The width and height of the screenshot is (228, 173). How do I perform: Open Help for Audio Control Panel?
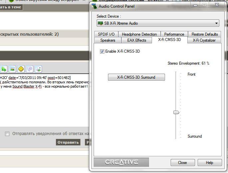(210, 163)
